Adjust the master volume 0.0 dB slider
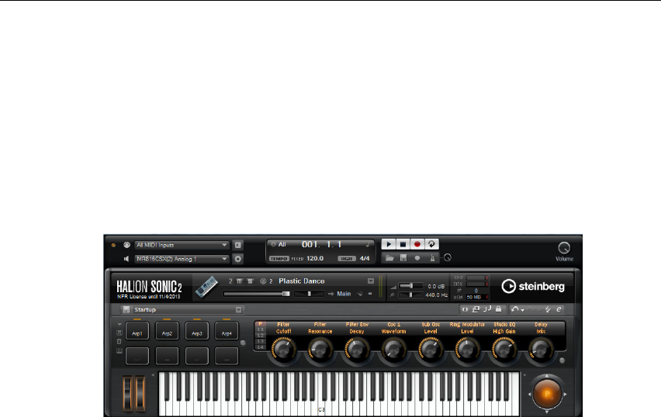The width and height of the screenshot is (661, 417). (x=410, y=286)
